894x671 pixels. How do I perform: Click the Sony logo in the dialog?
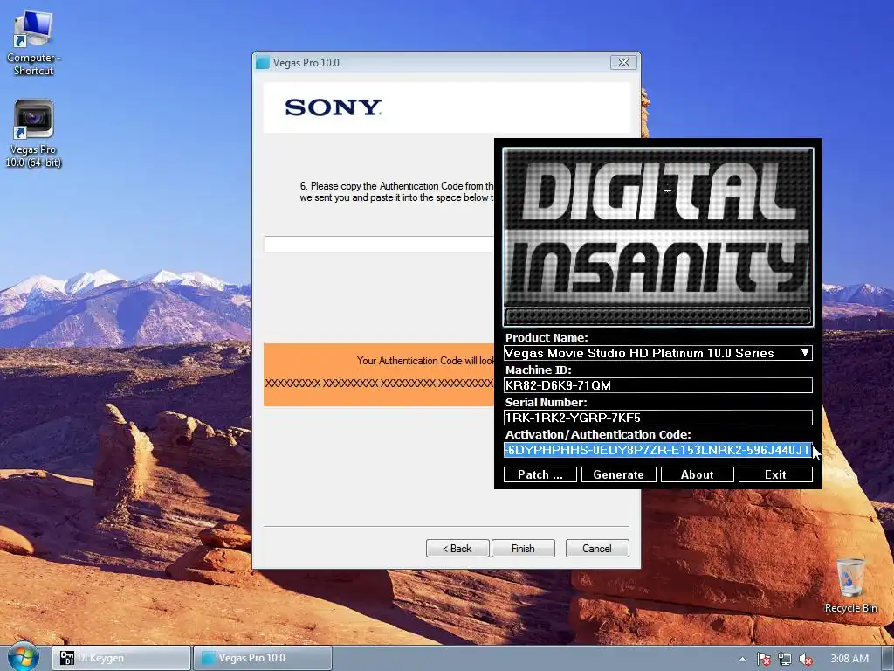coord(334,107)
